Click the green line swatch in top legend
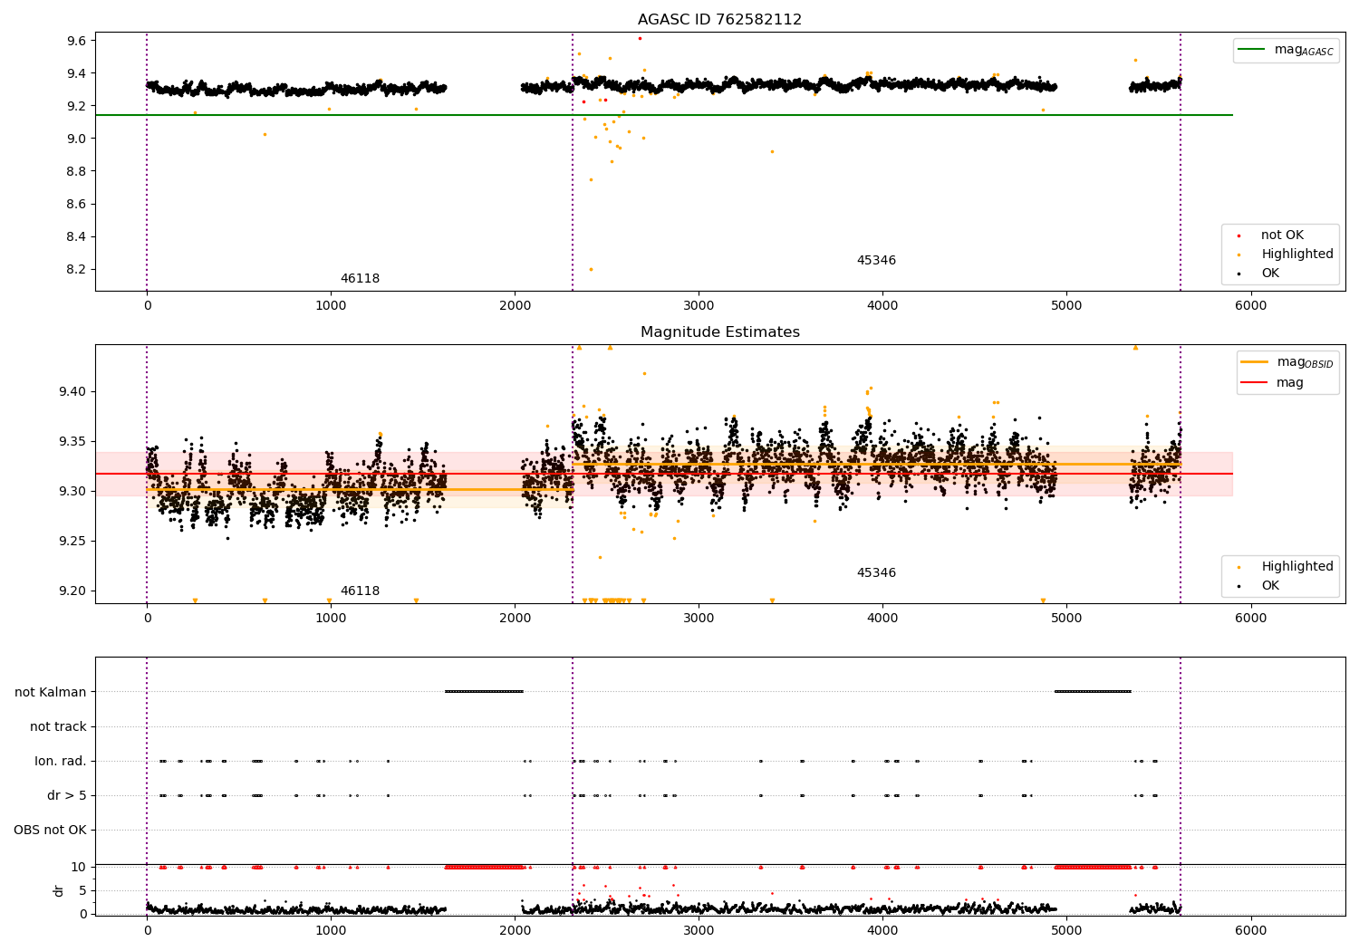This screenshot has height=951, width=1359. (x=1252, y=50)
